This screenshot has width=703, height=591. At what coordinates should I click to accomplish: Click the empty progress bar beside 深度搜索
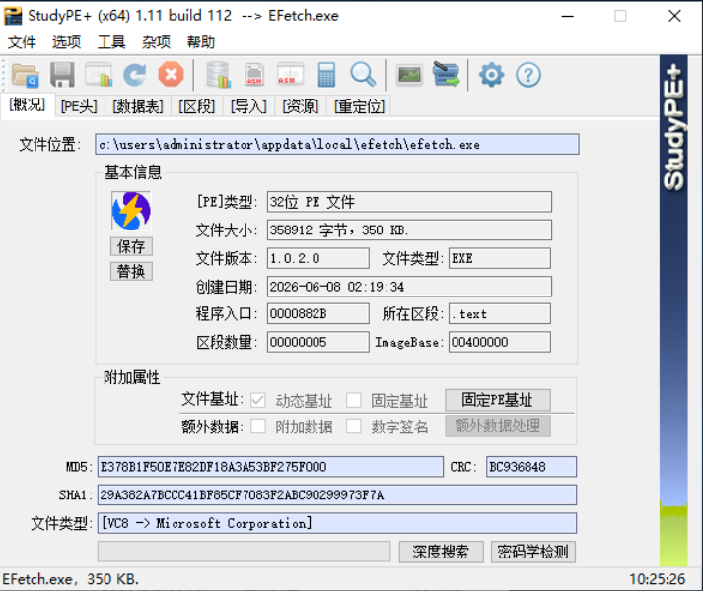244,552
